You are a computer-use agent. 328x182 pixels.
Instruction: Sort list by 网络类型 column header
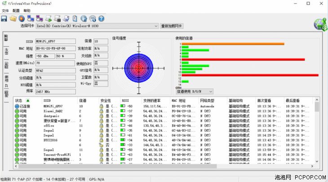click(213, 100)
